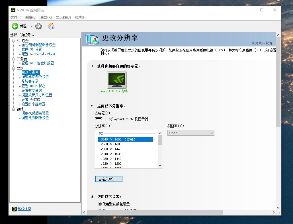Screen dimensions: 293x224
Task: Click the back navigation arrow
Action: tap(15, 26)
